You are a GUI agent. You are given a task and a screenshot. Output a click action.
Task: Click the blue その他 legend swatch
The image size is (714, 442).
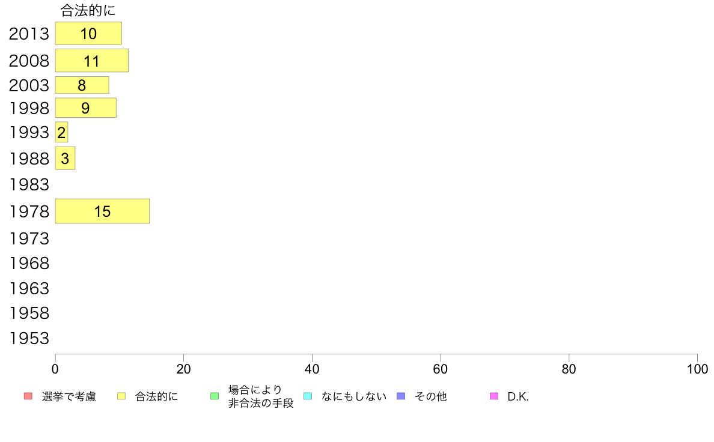tap(401, 396)
